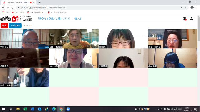
Task: Open Excel from the taskbar
Action: click(x=25, y=109)
